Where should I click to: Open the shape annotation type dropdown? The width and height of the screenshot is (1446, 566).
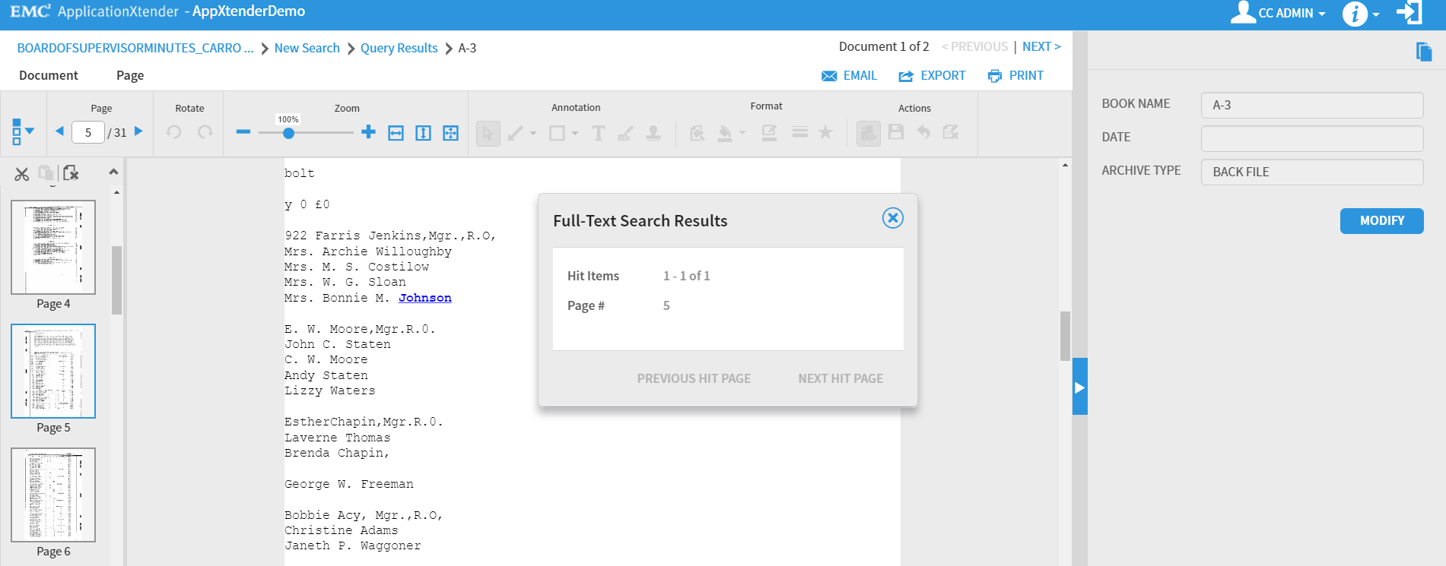[575, 134]
